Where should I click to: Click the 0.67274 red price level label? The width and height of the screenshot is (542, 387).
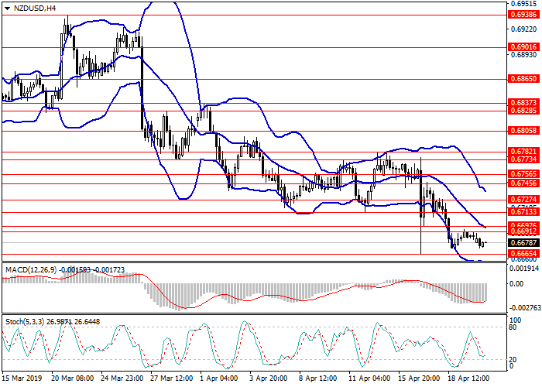(x=522, y=200)
